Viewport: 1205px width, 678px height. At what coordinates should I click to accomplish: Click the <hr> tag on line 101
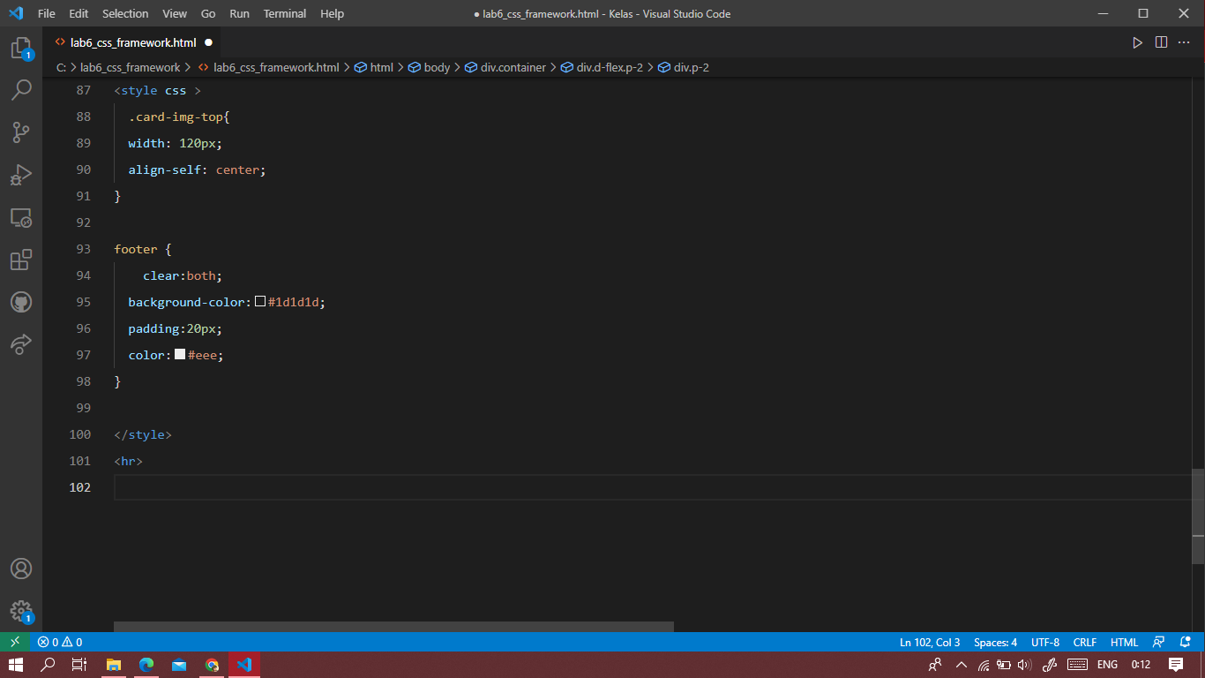[x=128, y=461]
